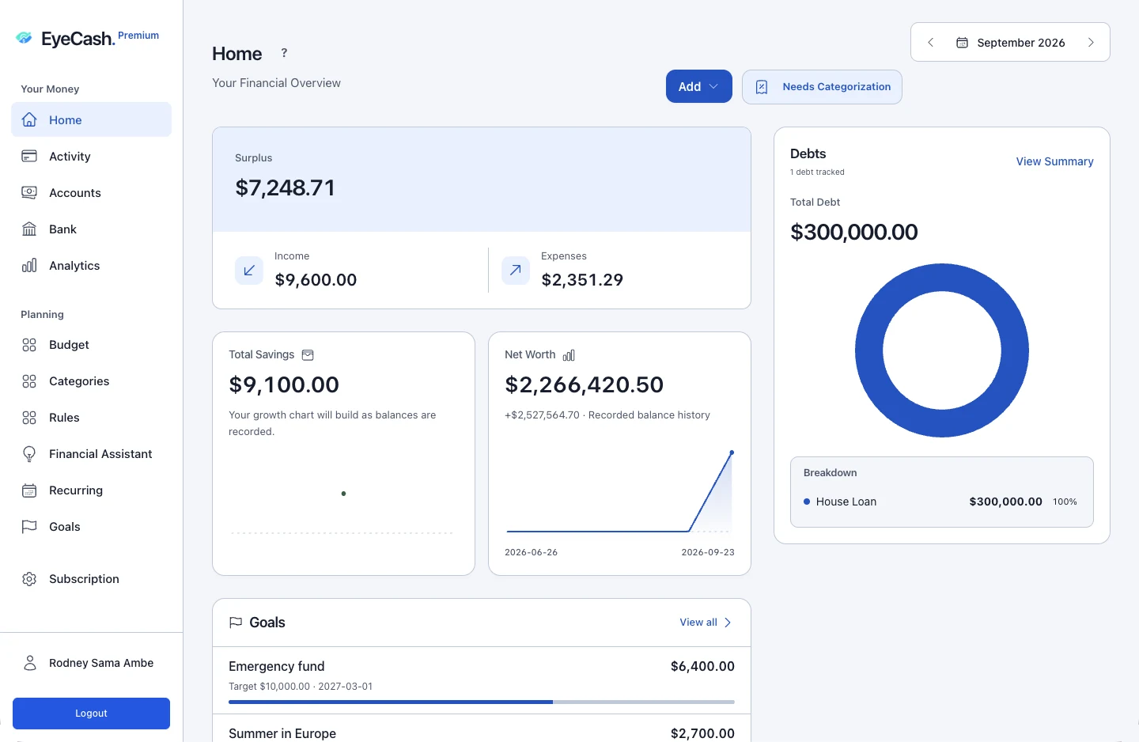
Task: Click the chart icon next to Net Worth
Action: [569, 355]
